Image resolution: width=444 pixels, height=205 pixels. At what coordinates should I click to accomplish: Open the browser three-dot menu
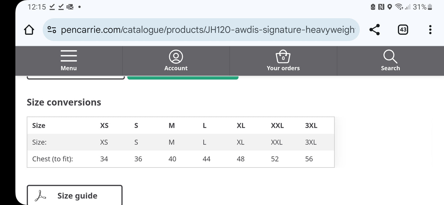(430, 30)
